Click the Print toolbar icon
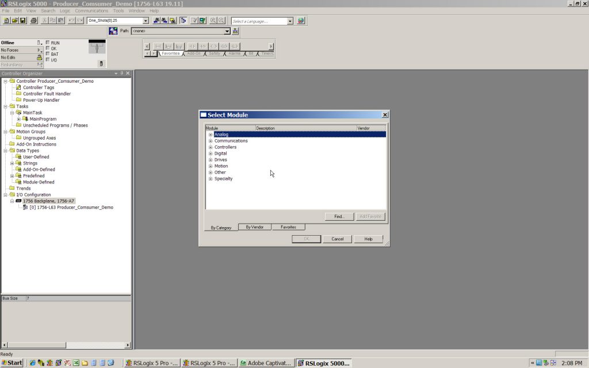589x368 pixels. tap(34, 20)
